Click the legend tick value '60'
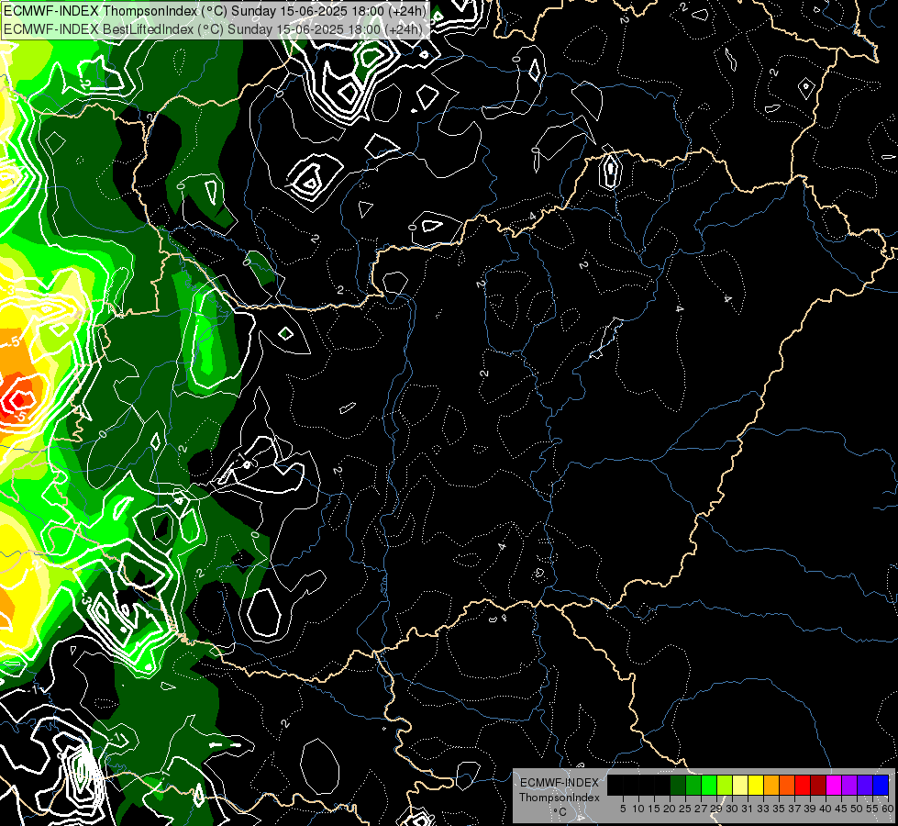This screenshot has height=826, width=898. pyautogui.click(x=888, y=809)
